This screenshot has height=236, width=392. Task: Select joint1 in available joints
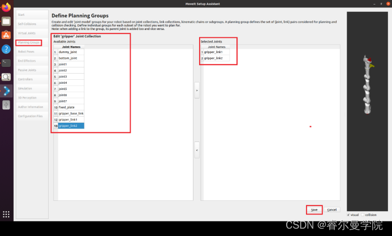pos(71,65)
